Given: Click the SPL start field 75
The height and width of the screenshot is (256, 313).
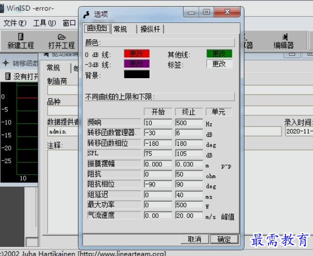Looking at the screenshot, I should tap(158, 153).
